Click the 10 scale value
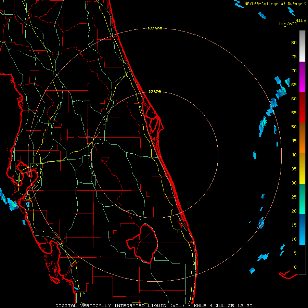 tap(294, 239)
